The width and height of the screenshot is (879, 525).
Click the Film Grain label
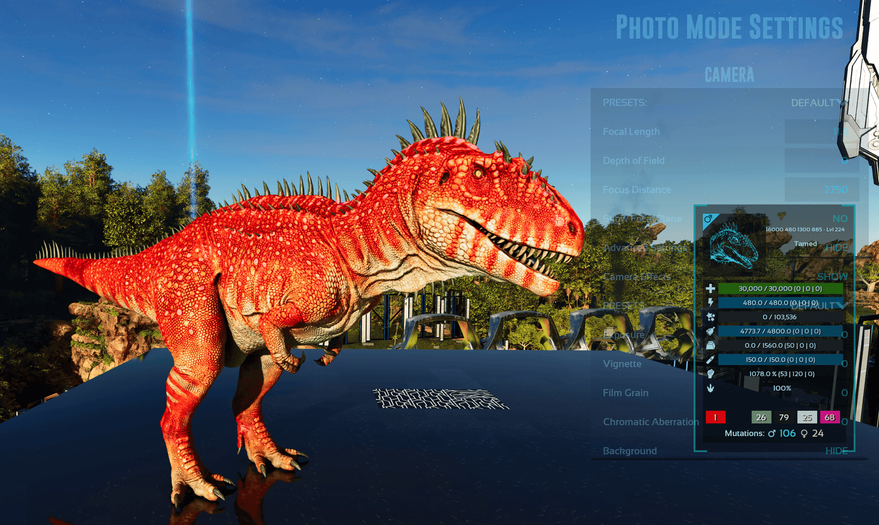point(625,393)
